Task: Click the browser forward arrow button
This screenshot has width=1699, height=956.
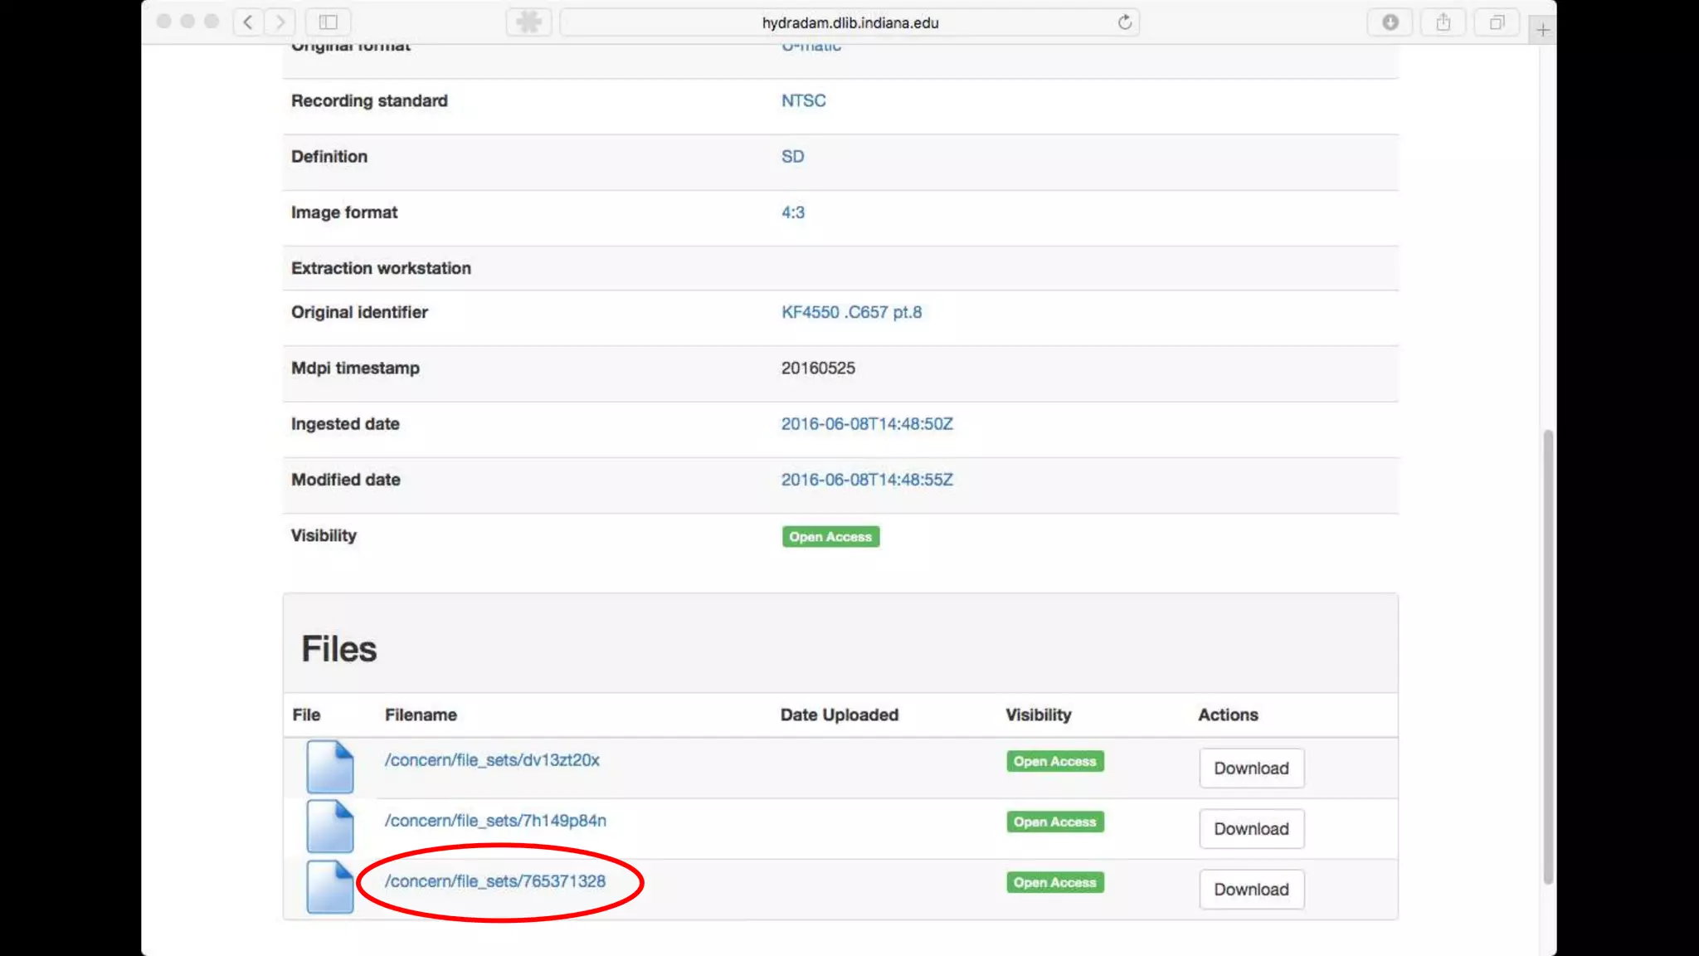Action: click(x=280, y=22)
